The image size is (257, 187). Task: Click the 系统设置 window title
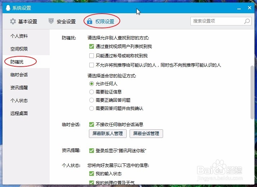pos(22,8)
